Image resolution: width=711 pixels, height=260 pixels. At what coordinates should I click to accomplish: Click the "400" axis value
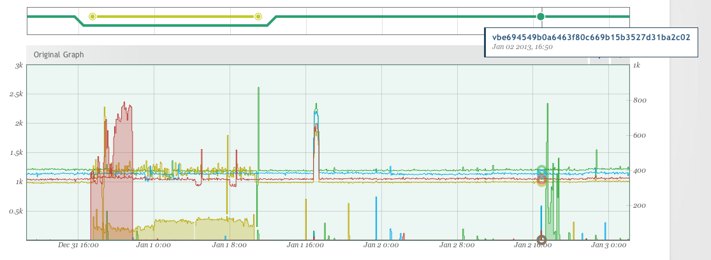click(640, 171)
